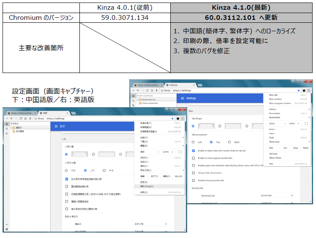Click zoom plus stepper in the English menu
The height and width of the screenshot is (238, 316).
click(298, 123)
